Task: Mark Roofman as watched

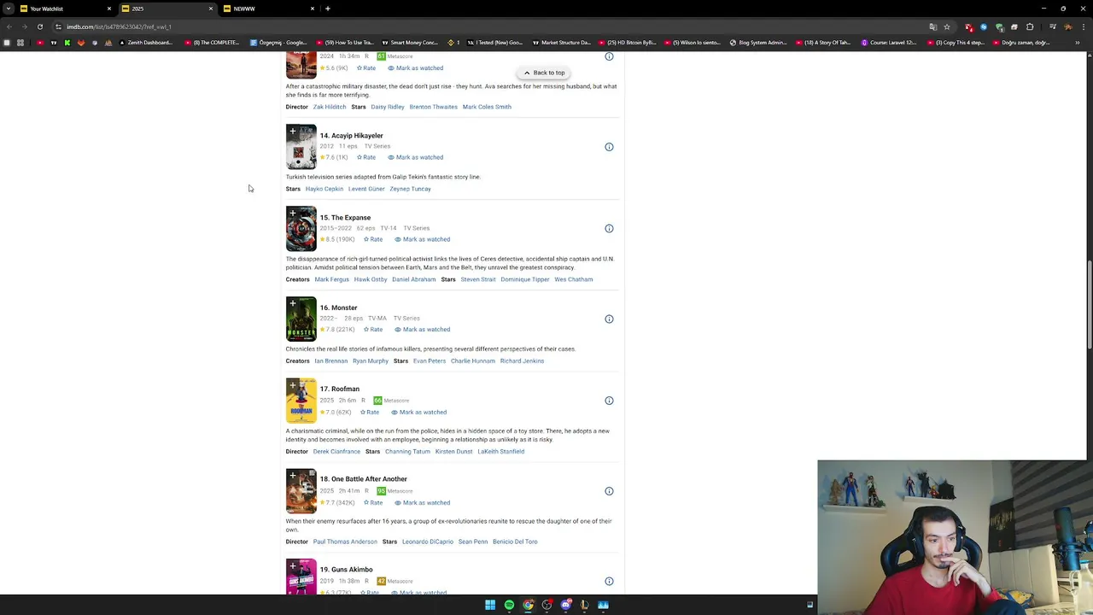Action: tap(419, 413)
